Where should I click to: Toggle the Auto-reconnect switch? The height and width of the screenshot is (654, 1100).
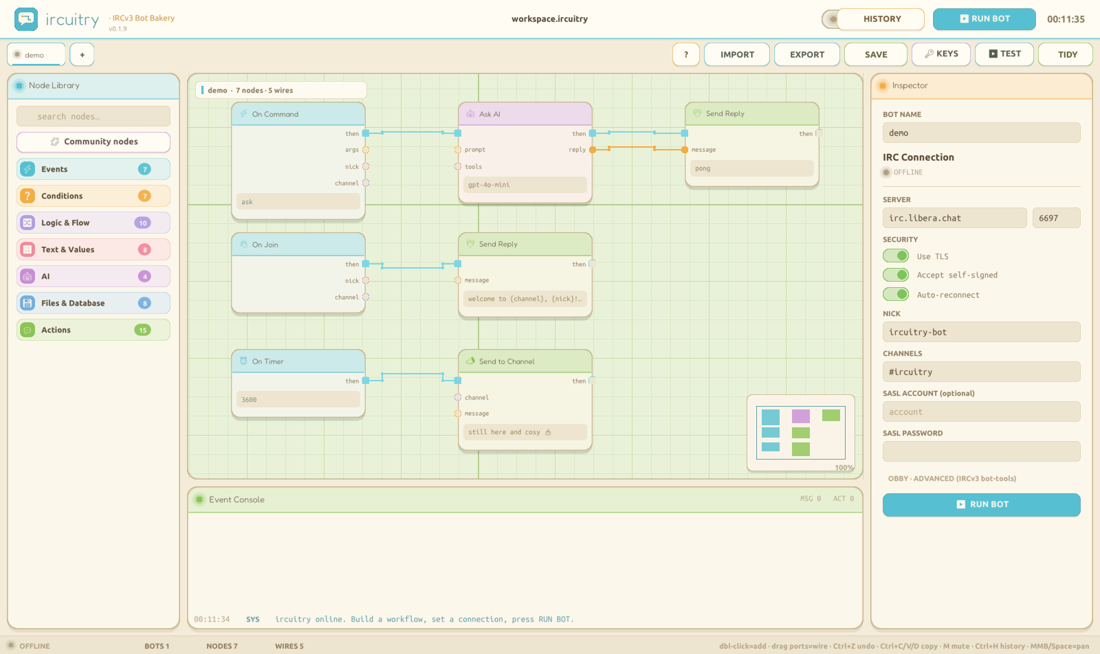tap(896, 294)
